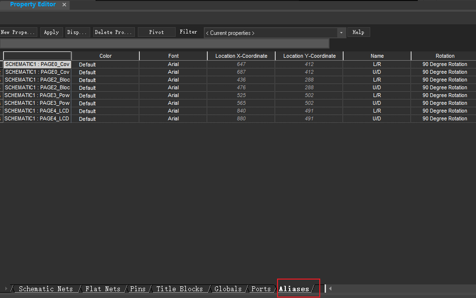This screenshot has height=298, width=476.
Task: Open the Help button
Action: (x=359, y=32)
